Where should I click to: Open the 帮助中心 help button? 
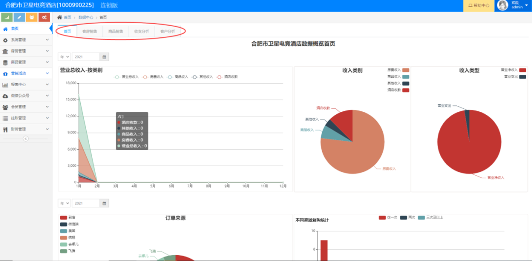pyautogui.click(x=479, y=6)
